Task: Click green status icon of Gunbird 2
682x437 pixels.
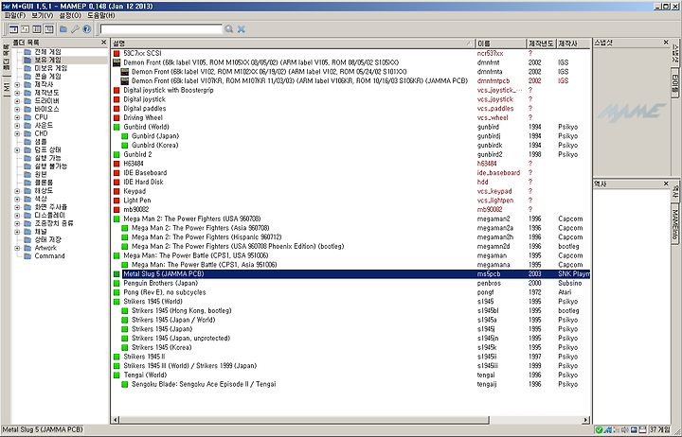Action: 117,154
